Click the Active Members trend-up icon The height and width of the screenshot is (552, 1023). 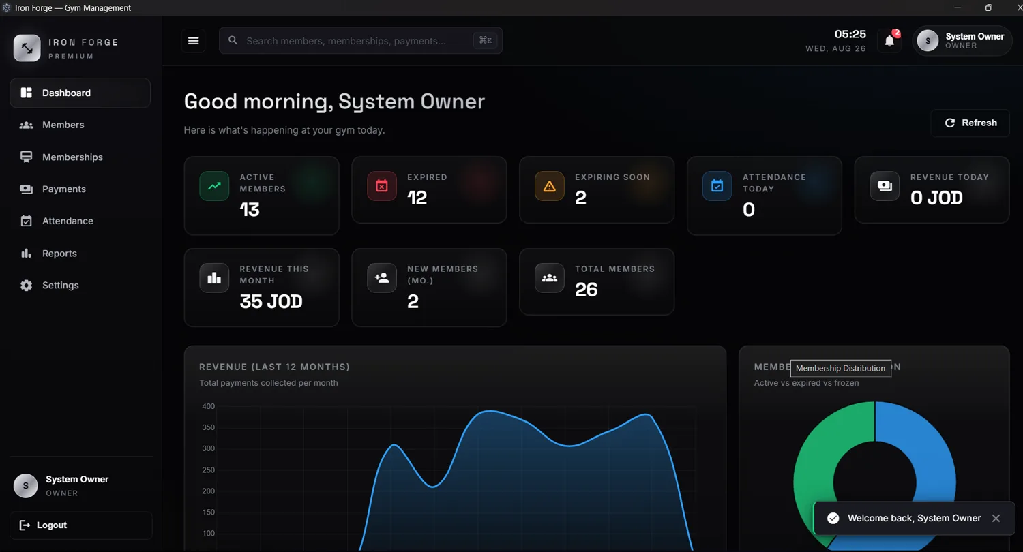(214, 186)
